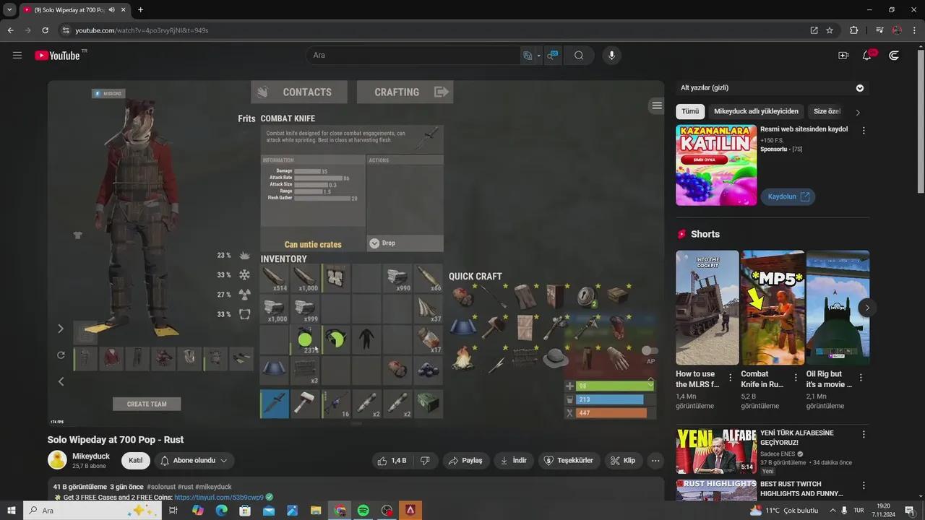View site information beside the URL
925x520 pixels.
pyautogui.click(x=66, y=30)
